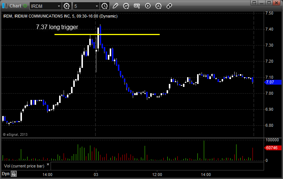Click the volume value 60746 marker

coord(273,148)
